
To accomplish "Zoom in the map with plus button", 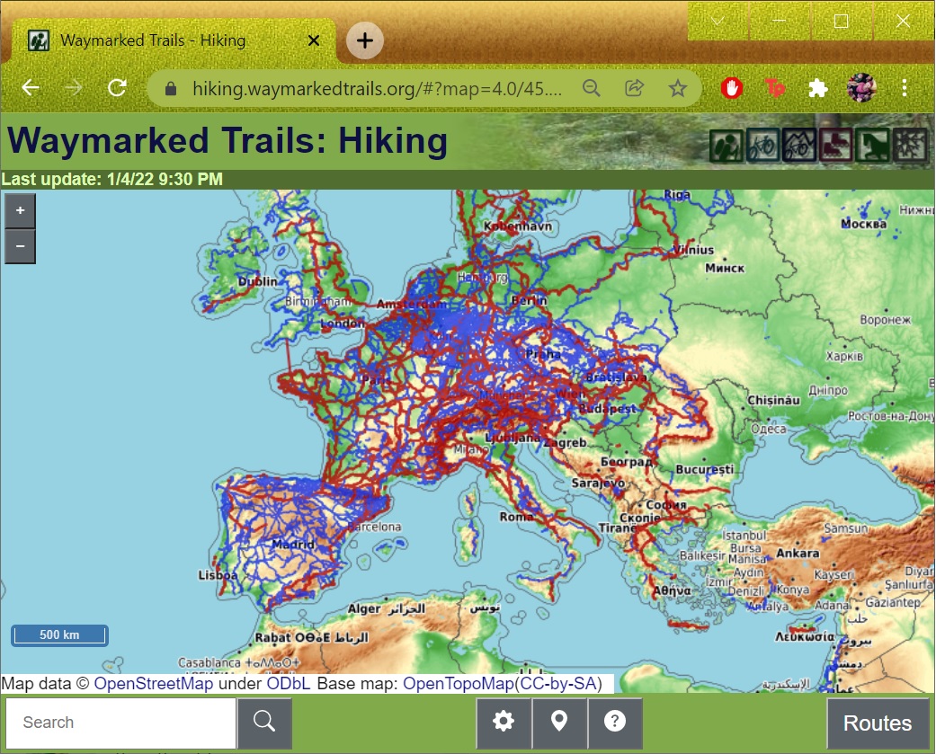I will (21, 210).
